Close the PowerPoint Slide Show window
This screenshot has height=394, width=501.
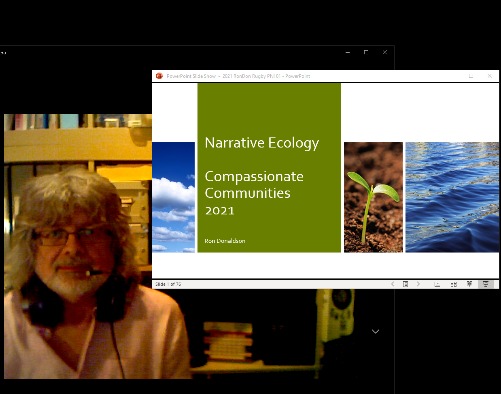point(490,76)
